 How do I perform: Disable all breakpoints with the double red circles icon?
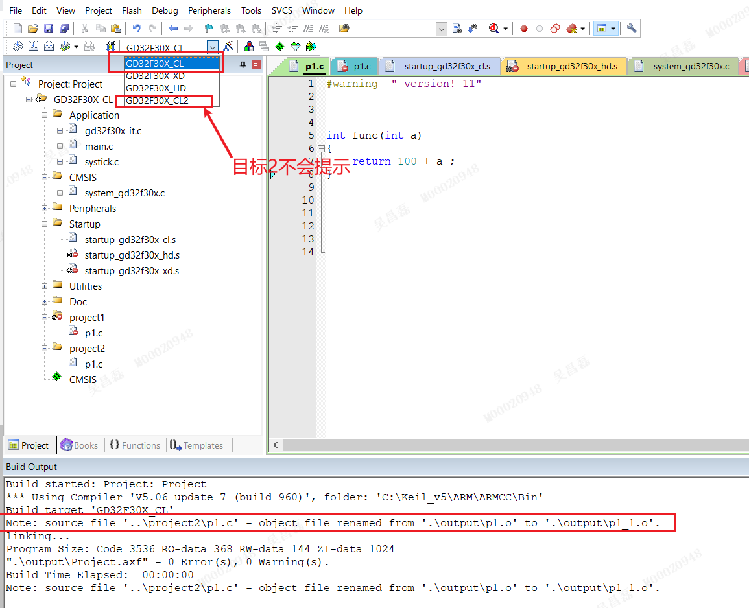point(555,29)
